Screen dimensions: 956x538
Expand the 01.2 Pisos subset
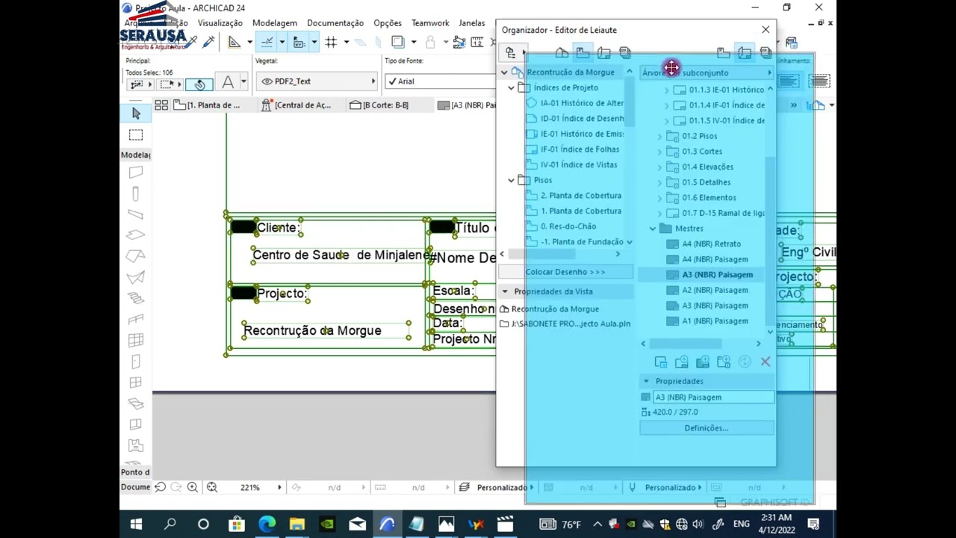[x=660, y=136]
